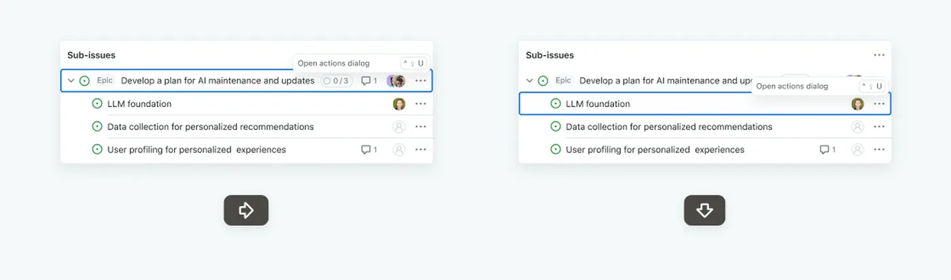Assign someone to Data collection in left panel
The height and width of the screenshot is (280, 951).
[399, 127]
